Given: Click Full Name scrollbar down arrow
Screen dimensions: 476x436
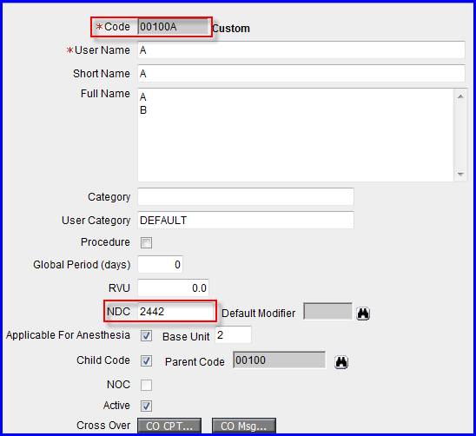Looking at the screenshot, I should point(460,175).
